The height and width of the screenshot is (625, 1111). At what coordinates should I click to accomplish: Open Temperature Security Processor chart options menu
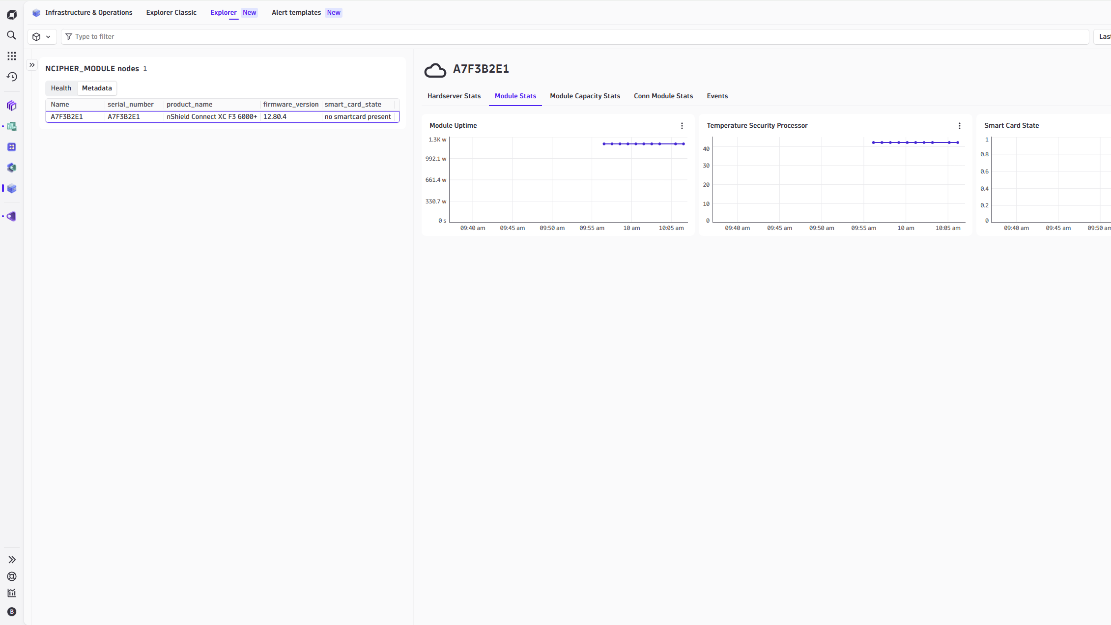point(960,126)
